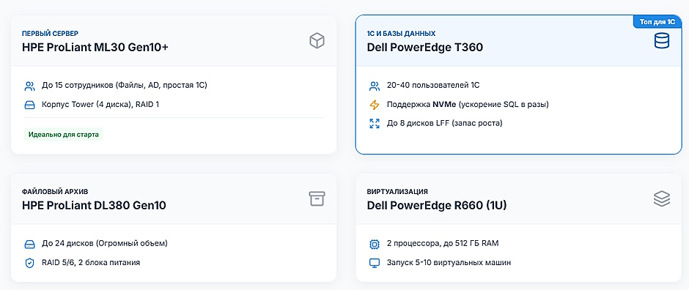Viewport: 689px width, 290px height.
Task: Open the Dell PowerEdge T360 title
Action: (x=425, y=48)
